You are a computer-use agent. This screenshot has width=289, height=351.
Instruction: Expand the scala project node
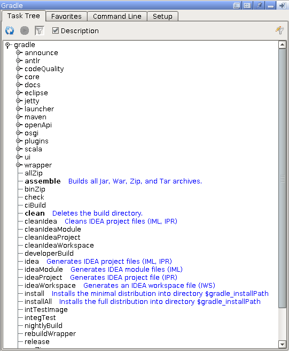18,149
